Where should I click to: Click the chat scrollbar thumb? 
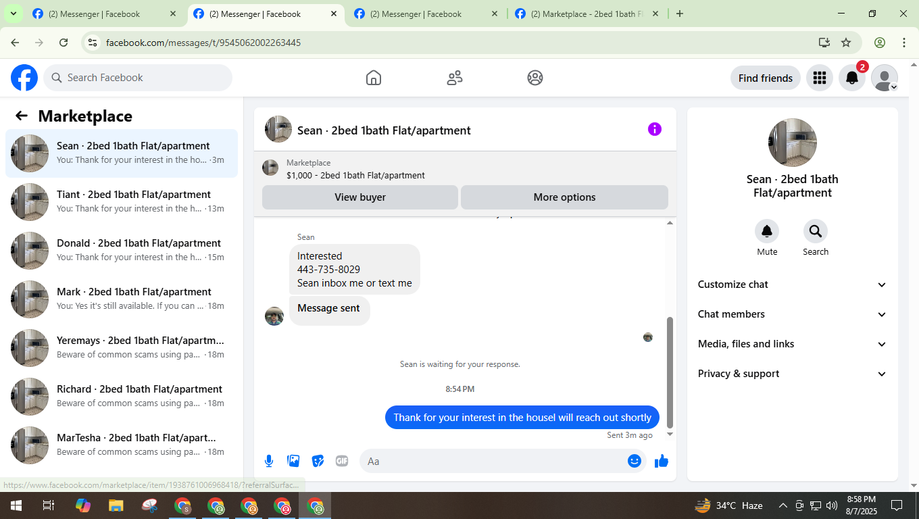670,372
